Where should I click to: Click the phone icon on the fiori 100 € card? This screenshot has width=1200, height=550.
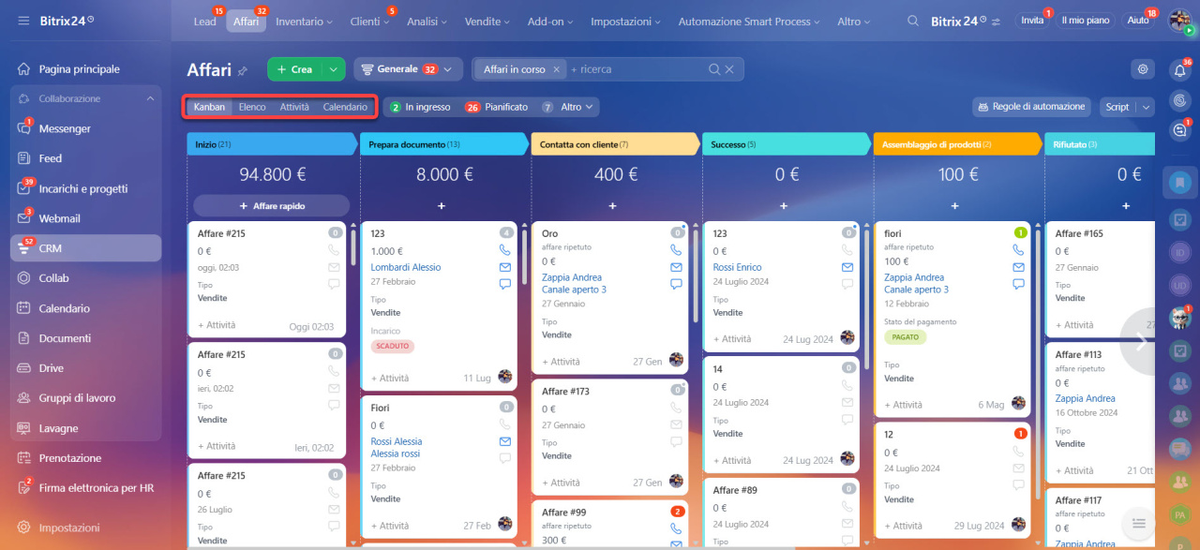coord(1018,250)
